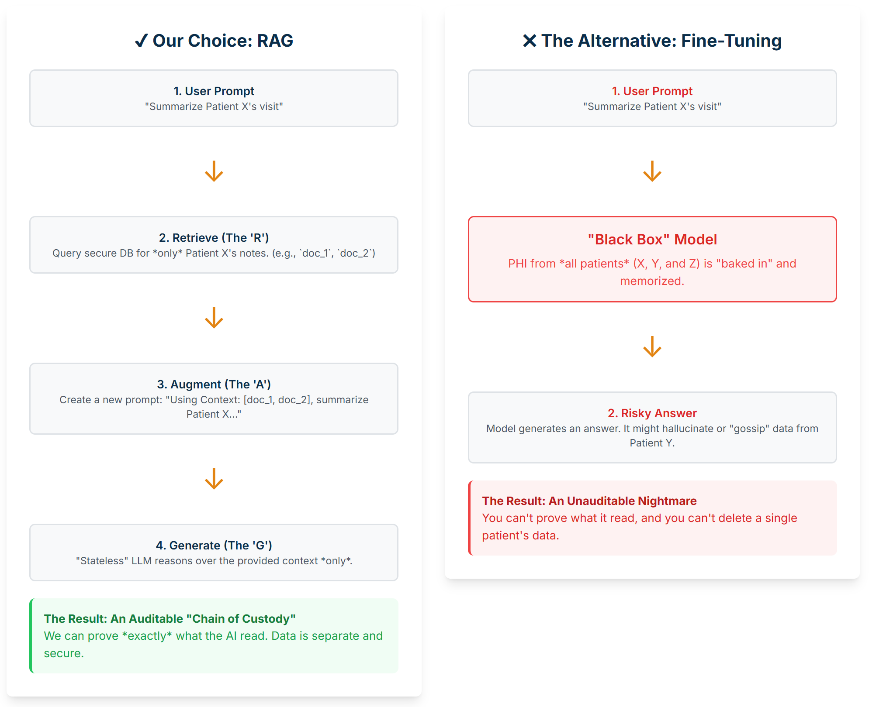Click the arrow below the RAG User Prompt box
This screenshot has height=707, width=869.
[x=214, y=171]
